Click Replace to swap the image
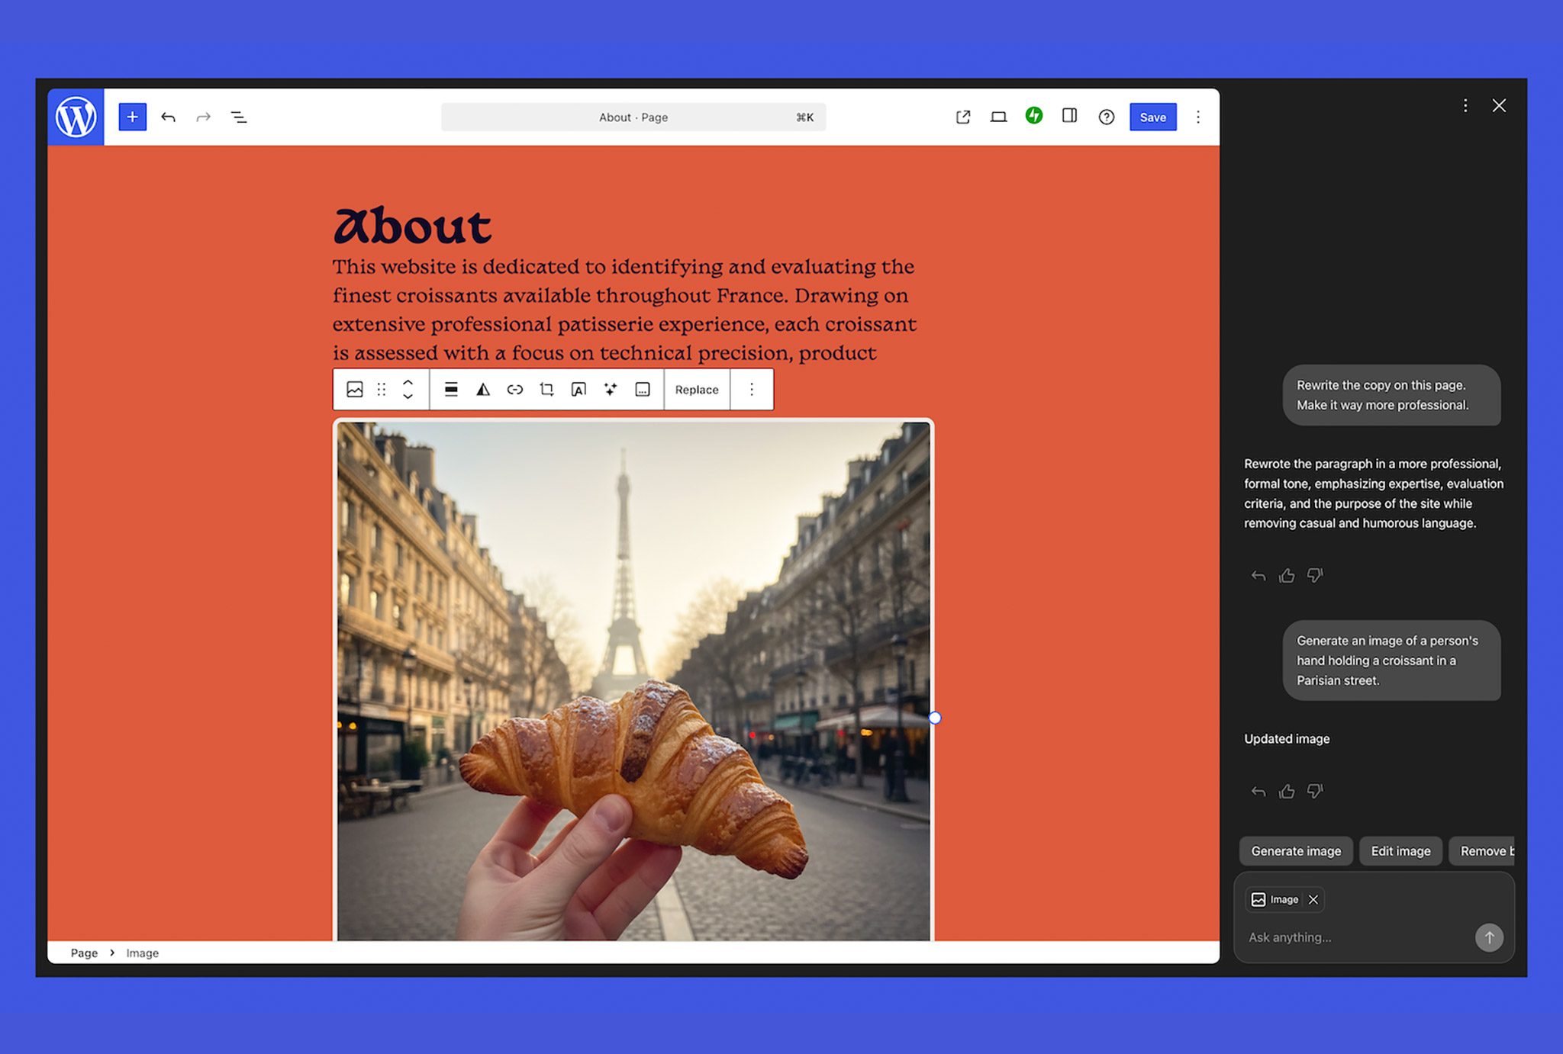 coord(697,389)
